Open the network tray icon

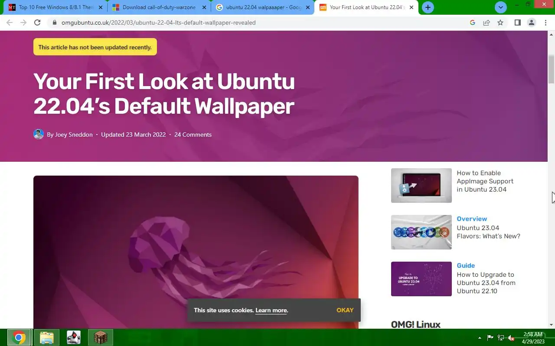click(501, 338)
